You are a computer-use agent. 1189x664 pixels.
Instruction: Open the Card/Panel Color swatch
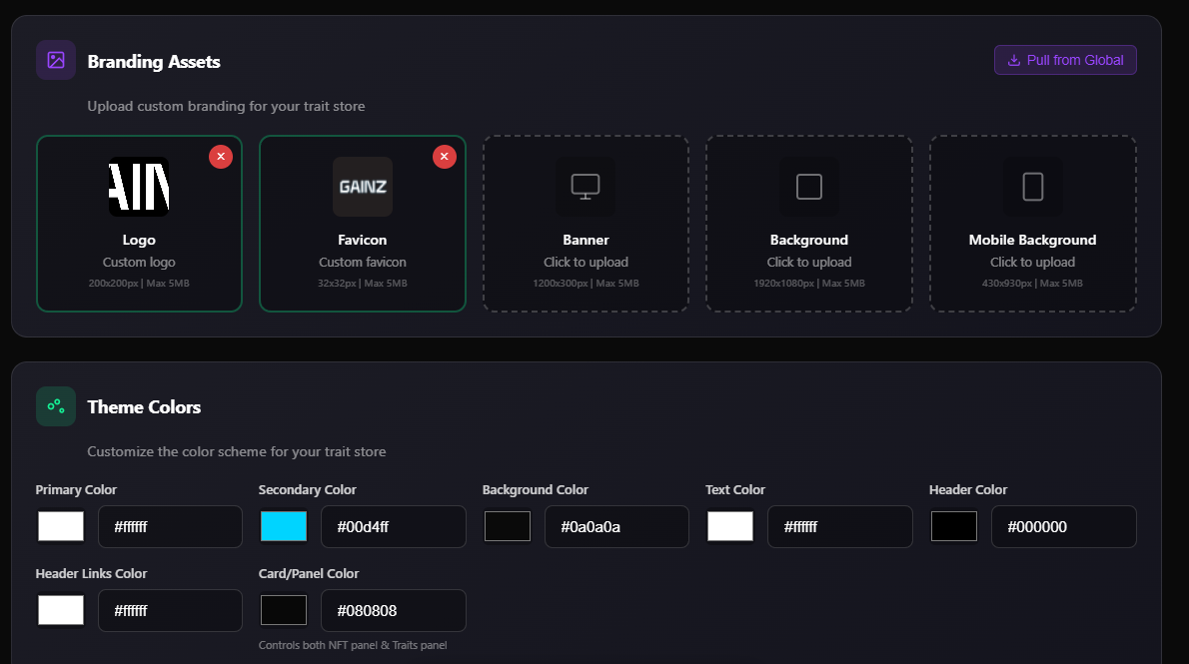pos(284,610)
